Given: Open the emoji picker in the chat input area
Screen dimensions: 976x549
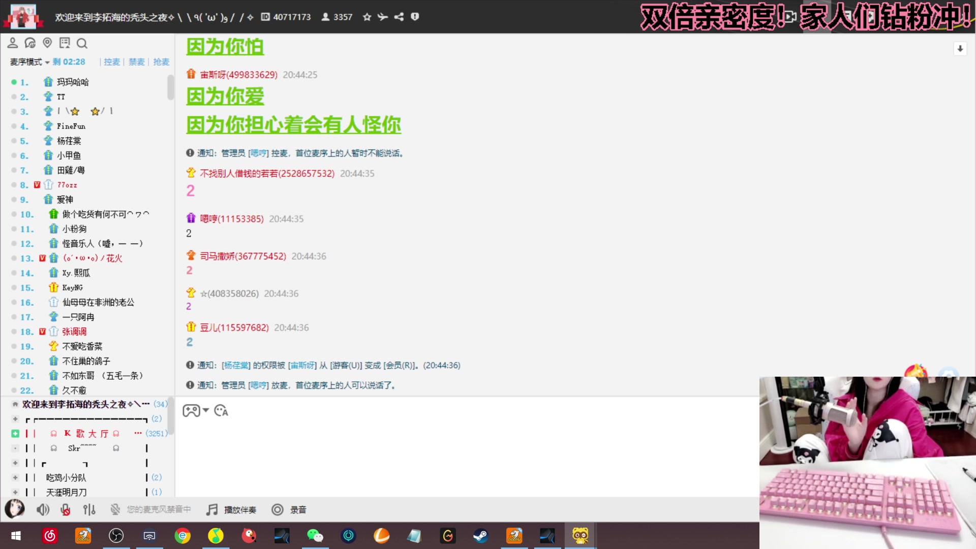Looking at the screenshot, I should point(221,411).
